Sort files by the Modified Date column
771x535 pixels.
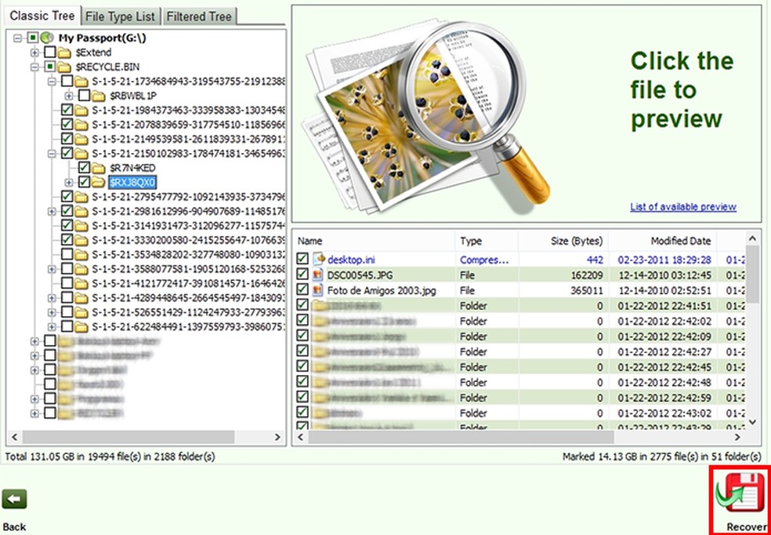[x=680, y=241]
